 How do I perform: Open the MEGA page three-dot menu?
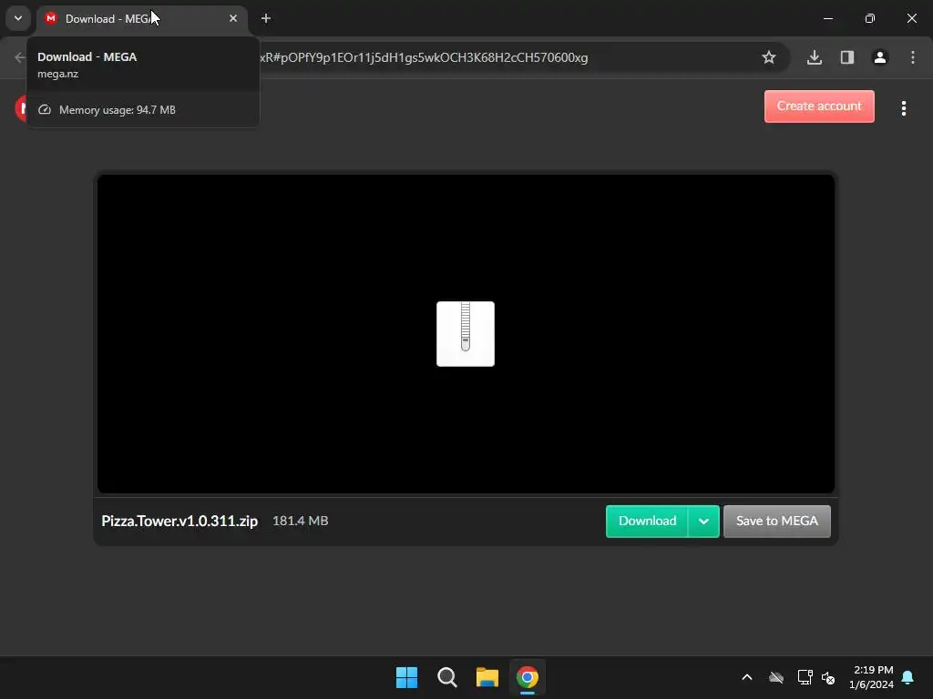[903, 108]
